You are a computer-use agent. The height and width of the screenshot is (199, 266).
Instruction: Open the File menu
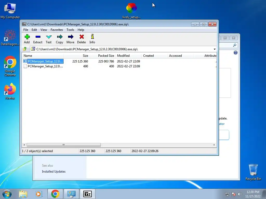(26, 30)
